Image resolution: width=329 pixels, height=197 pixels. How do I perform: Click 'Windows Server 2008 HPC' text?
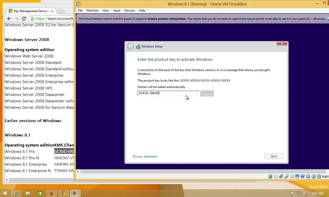point(29,88)
